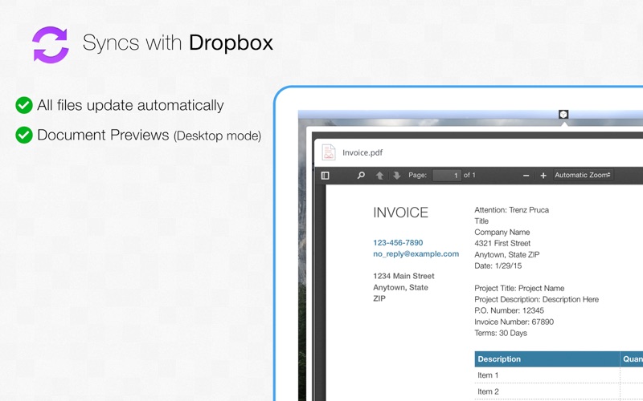Open the no_reply@example.com email link
This screenshot has height=401, width=643.
[416, 253]
